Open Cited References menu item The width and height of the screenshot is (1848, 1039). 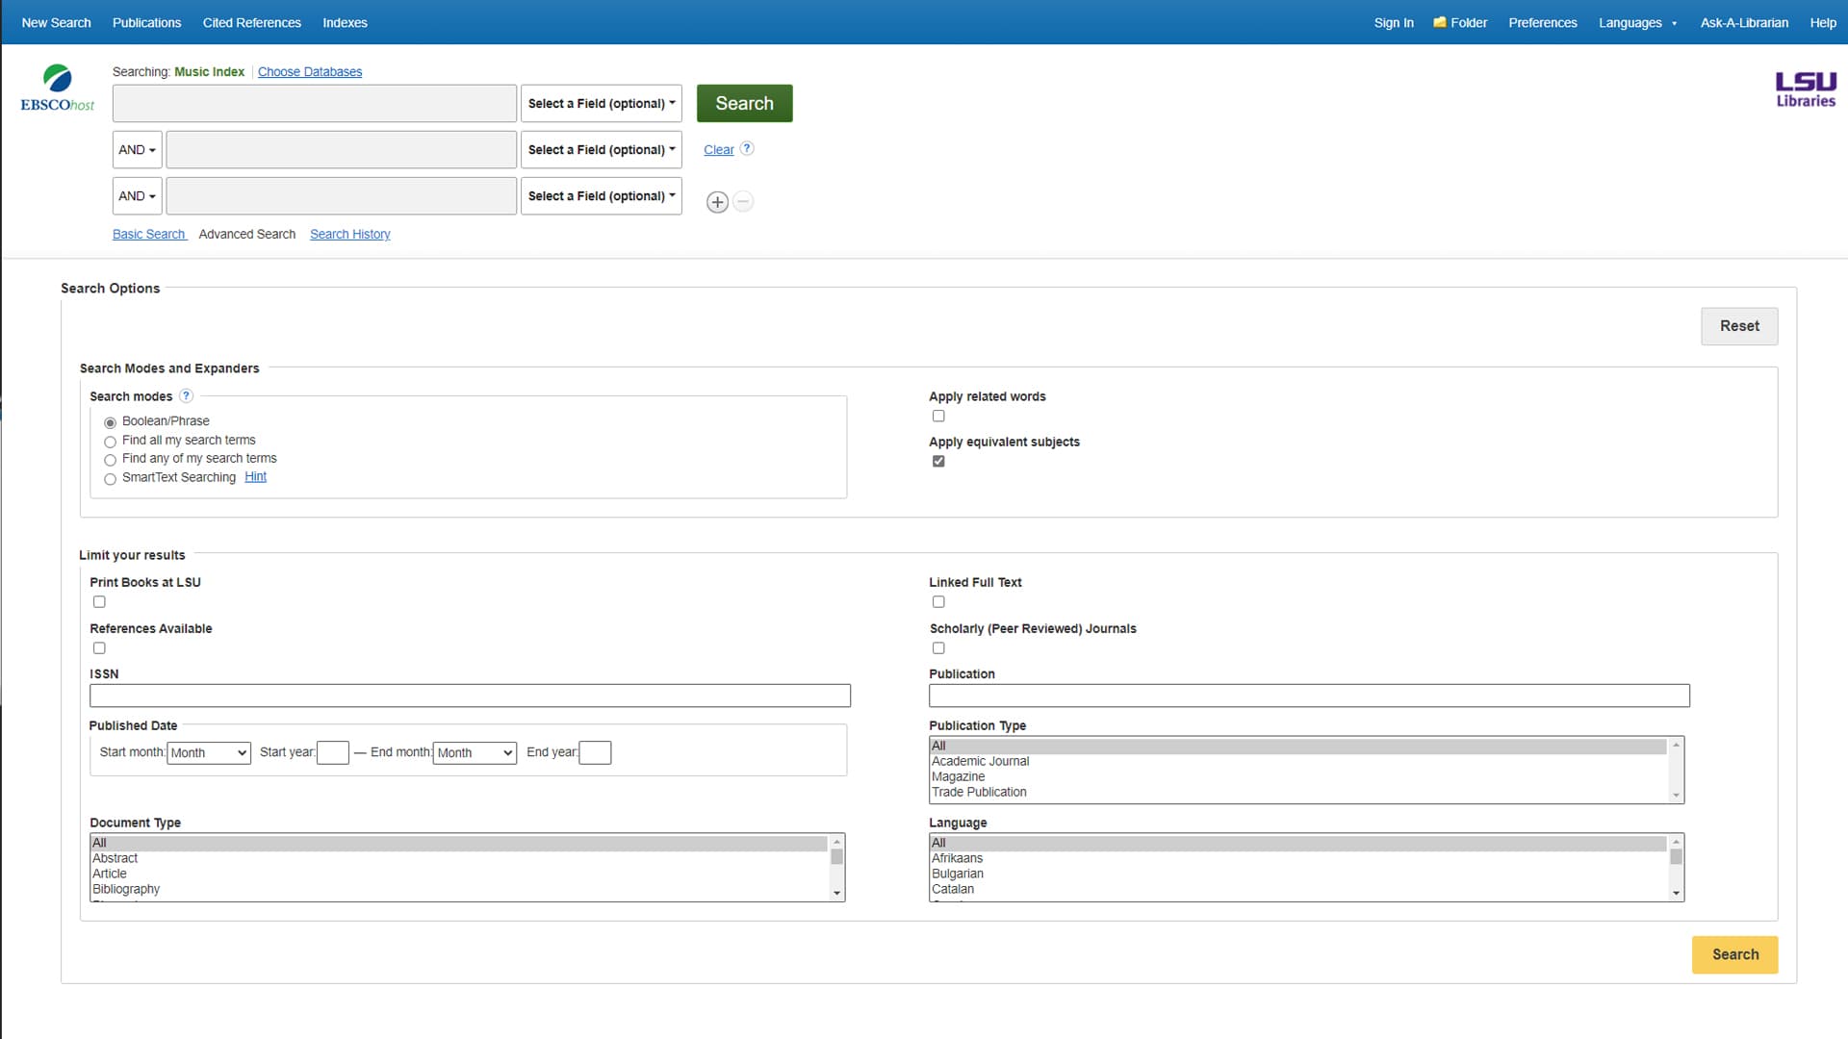(x=252, y=22)
